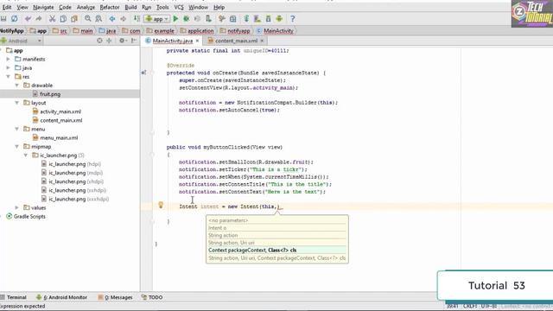The height and width of the screenshot is (311, 553).
Task: Run the app with green play icon
Action: [175, 19]
